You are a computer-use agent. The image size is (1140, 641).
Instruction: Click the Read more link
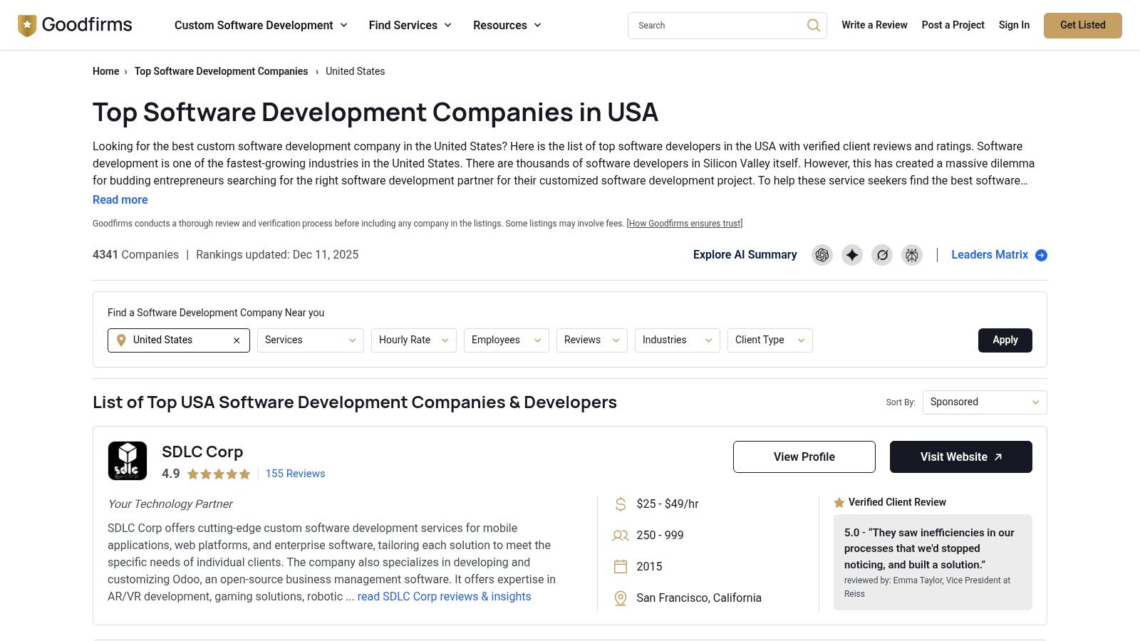click(x=120, y=200)
